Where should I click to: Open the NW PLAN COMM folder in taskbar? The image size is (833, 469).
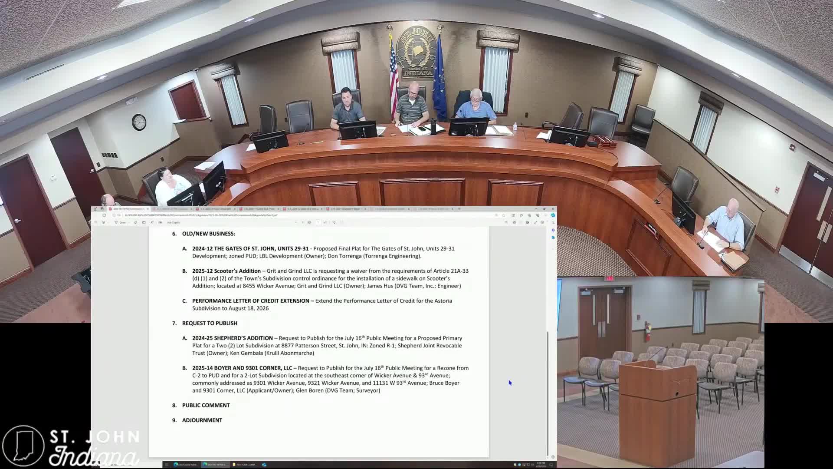[244, 464]
